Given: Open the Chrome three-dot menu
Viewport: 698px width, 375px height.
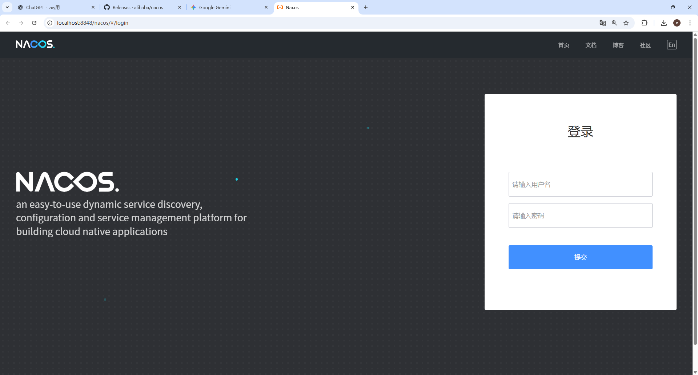Looking at the screenshot, I should click(x=690, y=23).
